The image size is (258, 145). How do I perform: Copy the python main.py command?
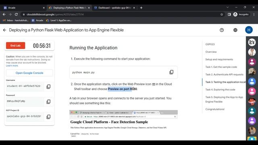click(171, 72)
